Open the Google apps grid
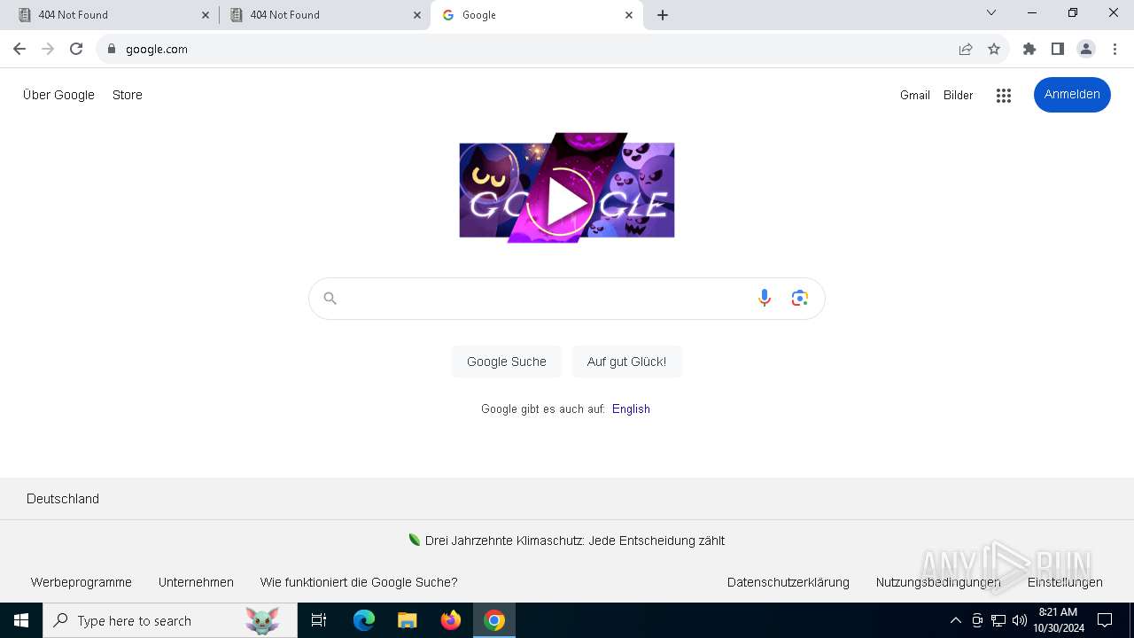The width and height of the screenshot is (1134, 638). coord(1003,96)
